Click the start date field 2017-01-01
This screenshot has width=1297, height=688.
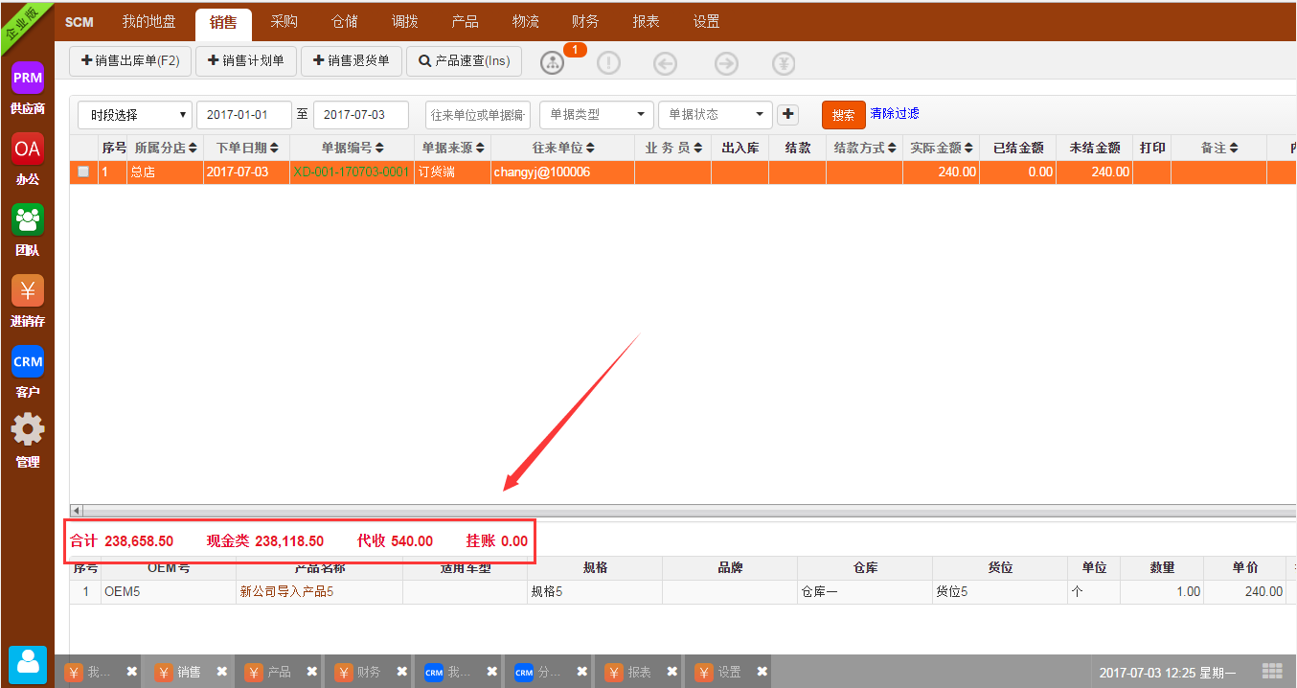pyautogui.click(x=243, y=115)
